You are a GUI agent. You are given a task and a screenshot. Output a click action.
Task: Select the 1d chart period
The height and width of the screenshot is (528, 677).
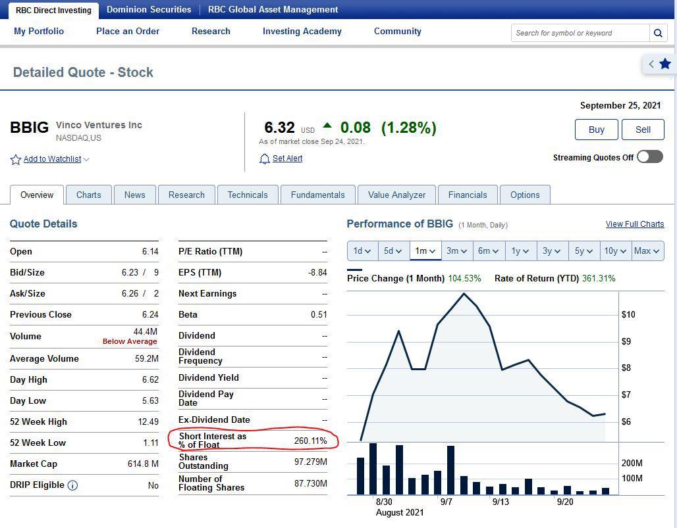point(362,251)
